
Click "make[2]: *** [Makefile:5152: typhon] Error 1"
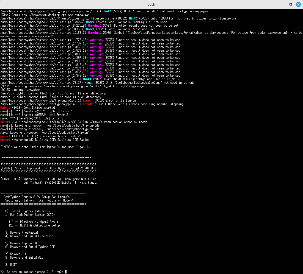tap(37, 111)
